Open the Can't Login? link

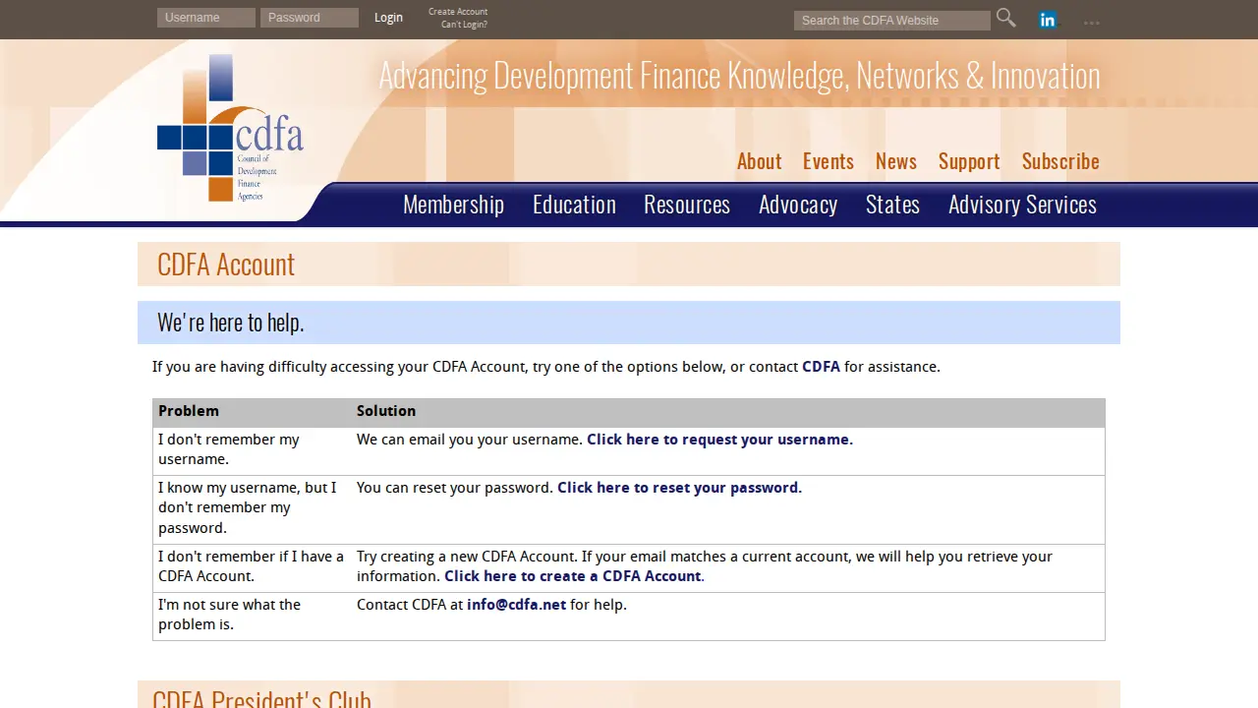pyautogui.click(x=464, y=25)
